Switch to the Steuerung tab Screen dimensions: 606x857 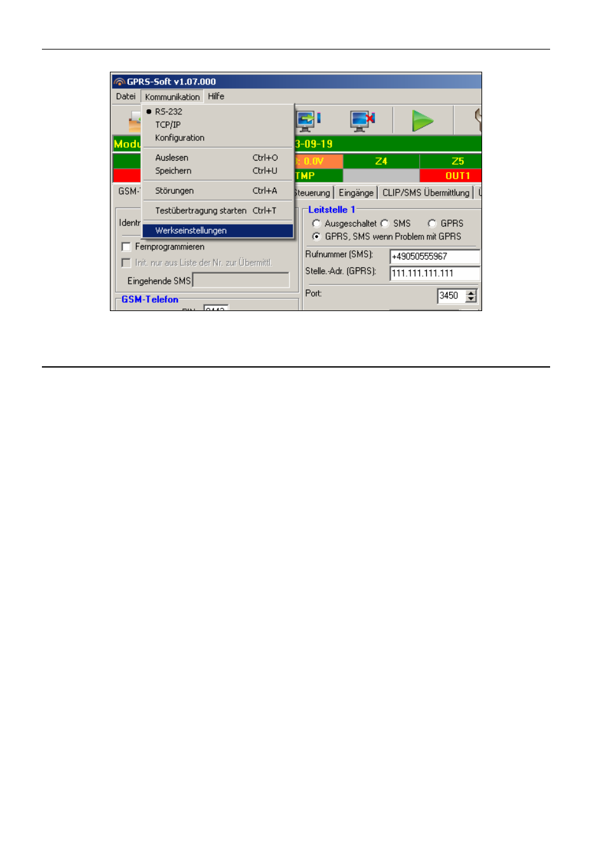tap(313, 193)
